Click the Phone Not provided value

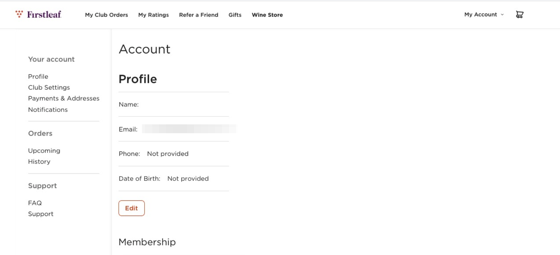pyautogui.click(x=168, y=154)
